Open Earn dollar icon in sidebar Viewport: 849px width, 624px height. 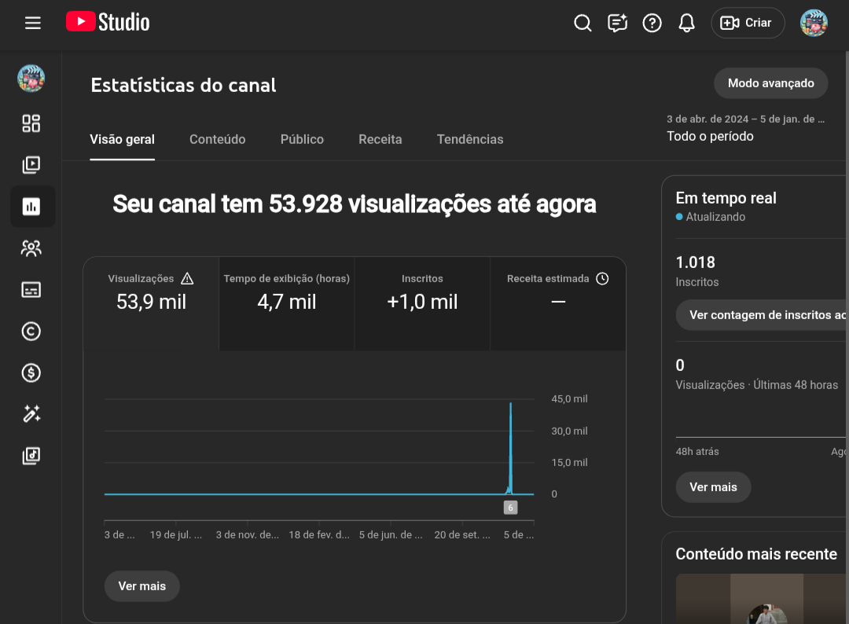point(31,373)
